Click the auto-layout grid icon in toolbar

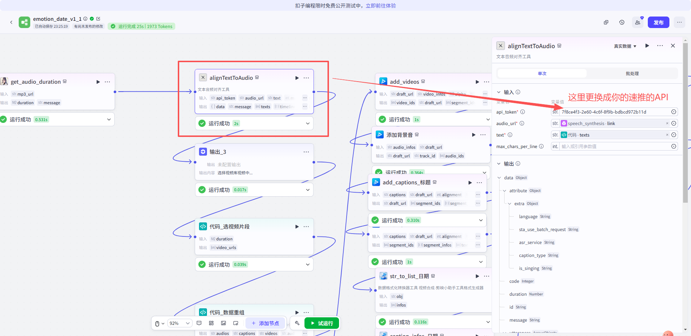point(211,323)
